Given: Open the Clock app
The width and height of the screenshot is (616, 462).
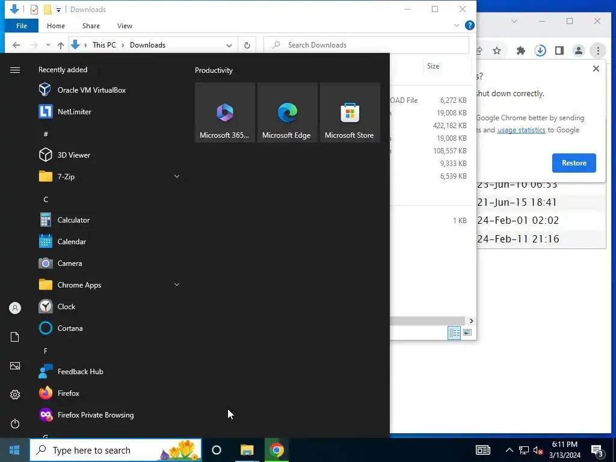Looking at the screenshot, I should tap(109, 306).
